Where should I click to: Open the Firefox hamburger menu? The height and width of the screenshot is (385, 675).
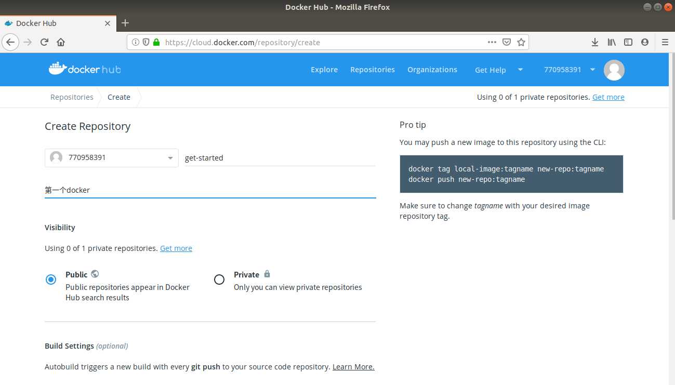click(665, 43)
